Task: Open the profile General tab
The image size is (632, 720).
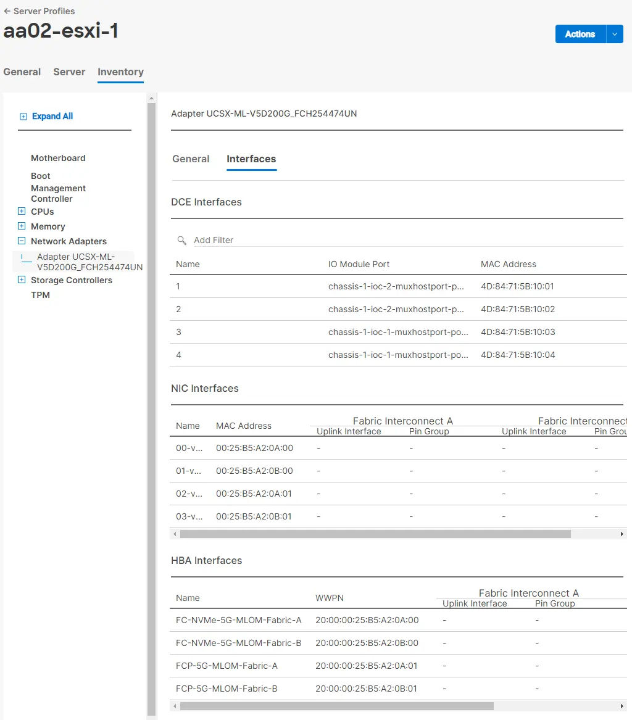Action: tap(22, 72)
